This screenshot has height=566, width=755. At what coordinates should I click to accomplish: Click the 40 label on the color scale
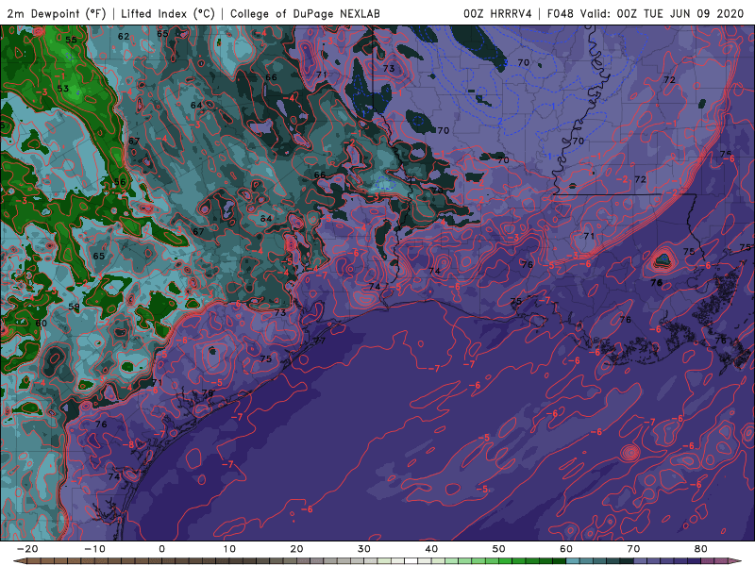[431, 549]
